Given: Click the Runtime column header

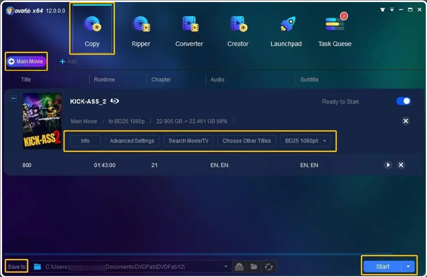Looking at the screenshot, I should pyautogui.click(x=104, y=80).
